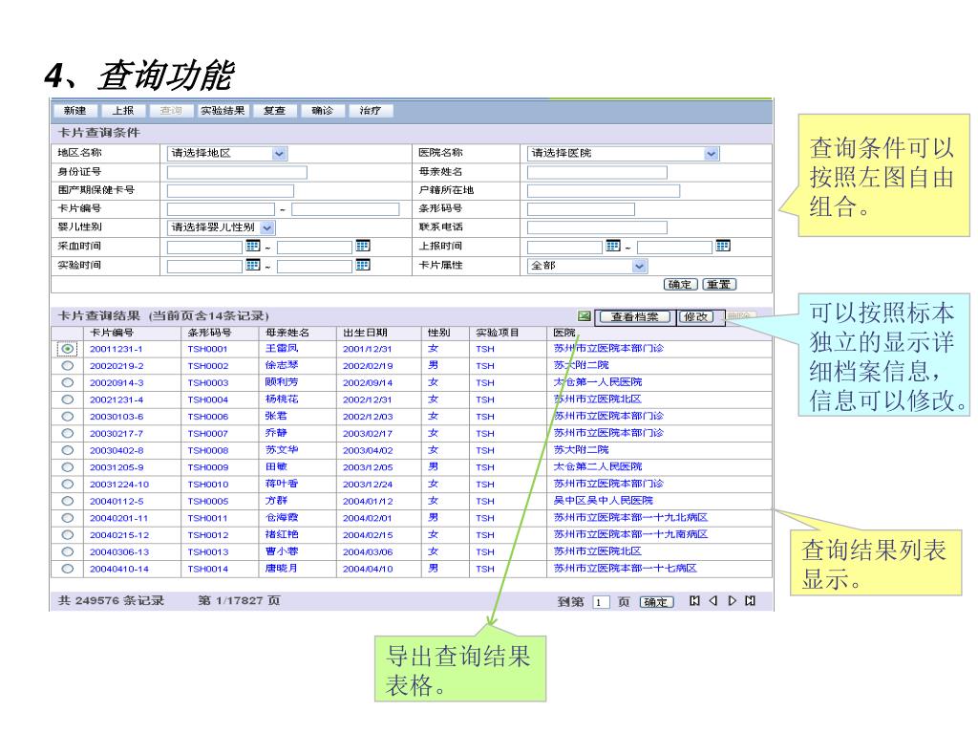Click 确定 next to the page number box
Image resolution: width=978 pixels, height=734 pixels.
(656, 602)
